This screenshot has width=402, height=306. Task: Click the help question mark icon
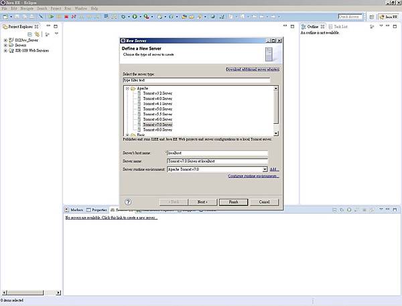click(x=128, y=202)
